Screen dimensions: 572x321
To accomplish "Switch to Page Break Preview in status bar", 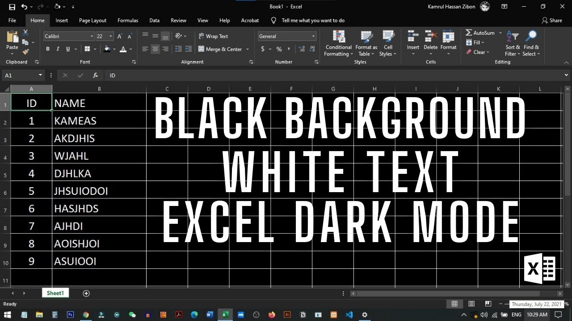I will [488, 304].
